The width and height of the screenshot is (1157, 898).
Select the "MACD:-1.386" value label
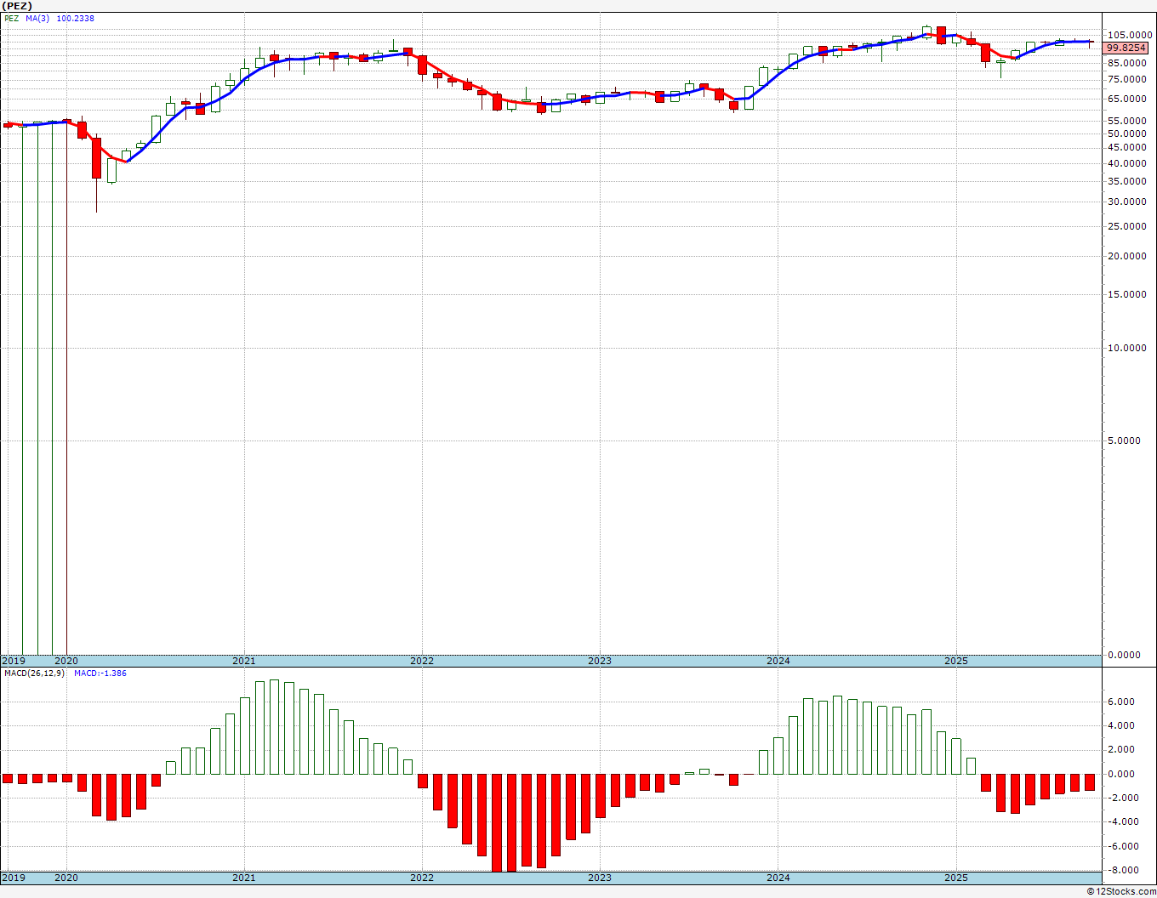click(x=100, y=673)
